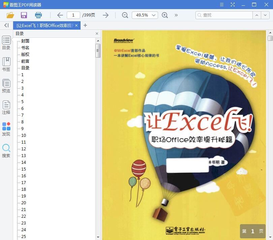Viewport: 273px width, 240px height.
Task: Click the page number input field
Action: click(x=73, y=15)
